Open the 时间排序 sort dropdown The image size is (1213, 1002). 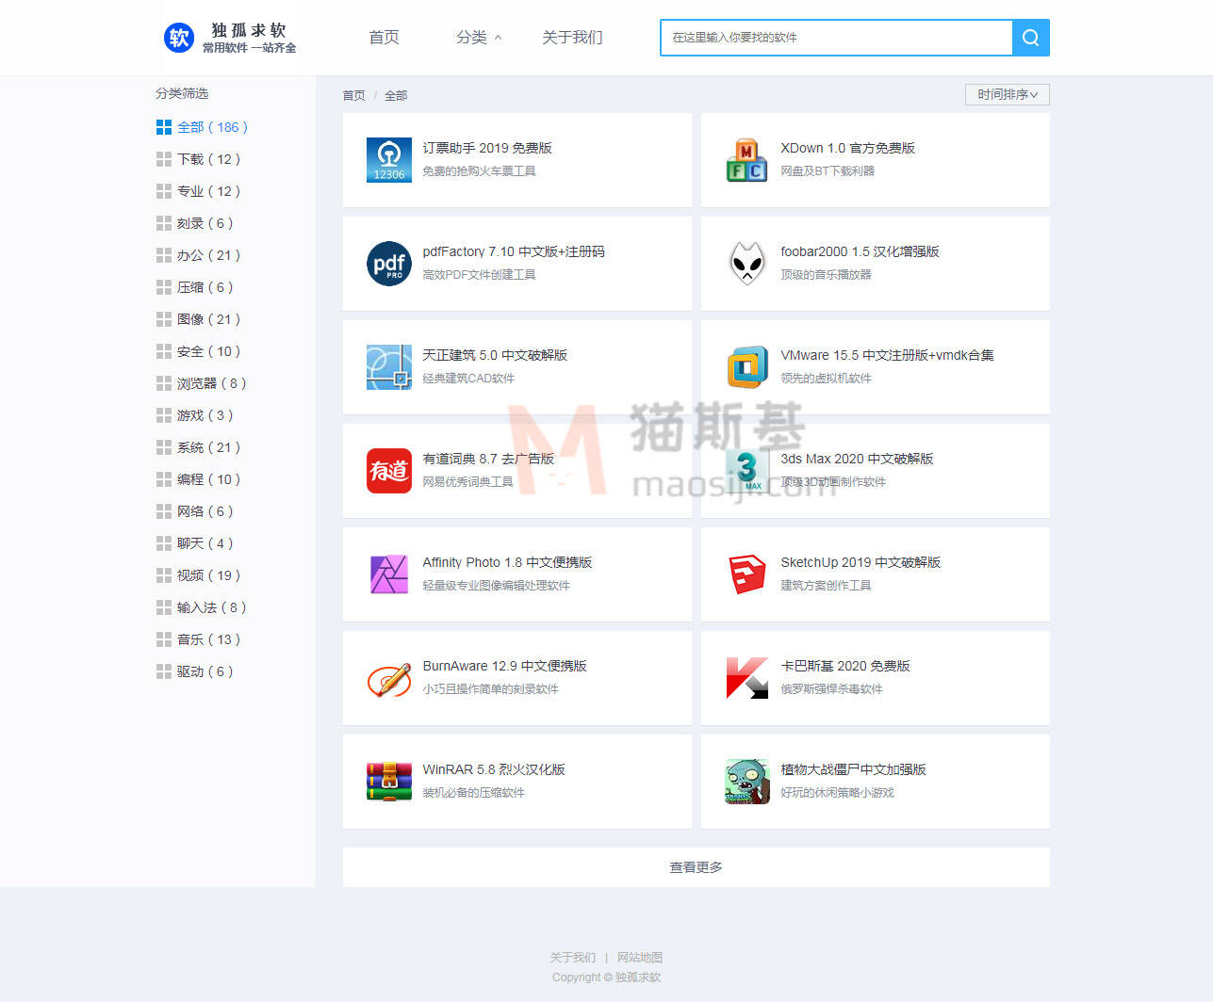point(1007,94)
